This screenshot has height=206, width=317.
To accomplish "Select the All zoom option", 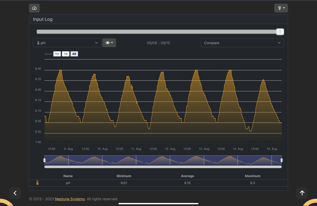I will point(74,54).
